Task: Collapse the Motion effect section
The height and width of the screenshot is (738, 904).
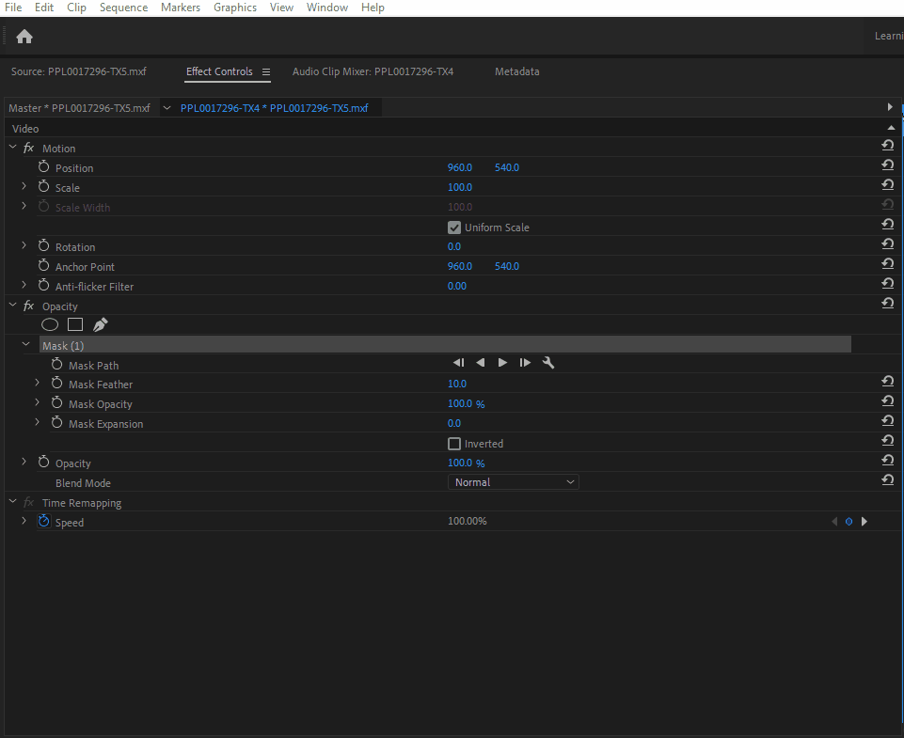Action: tap(12, 148)
